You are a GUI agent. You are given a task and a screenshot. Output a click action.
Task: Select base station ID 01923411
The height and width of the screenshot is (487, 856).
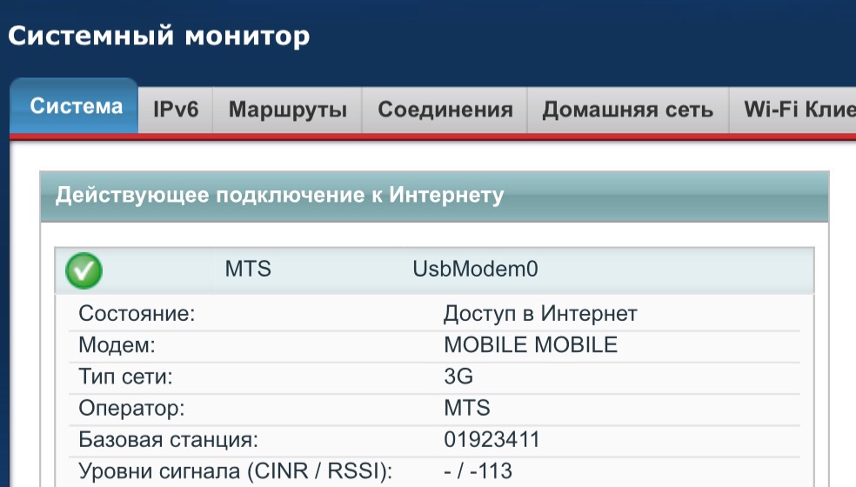click(x=492, y=439)
